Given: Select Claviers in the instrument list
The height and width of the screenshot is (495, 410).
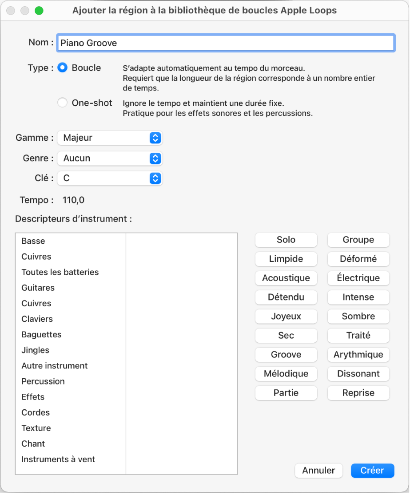Looking at the screenshot, I should 37,319.
